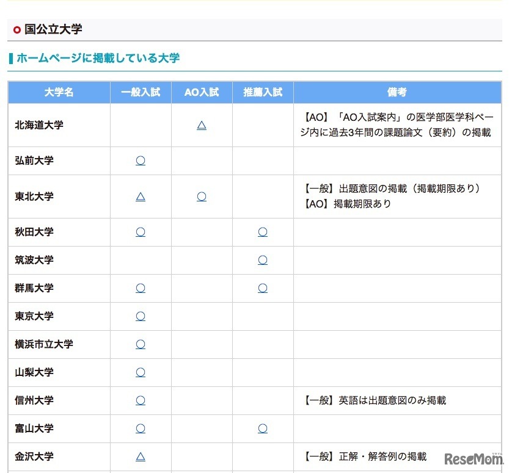512x473 pixels.
Task: Click the triangle link for 北海道大学 AO入試
Action: [x=202, y=125]
